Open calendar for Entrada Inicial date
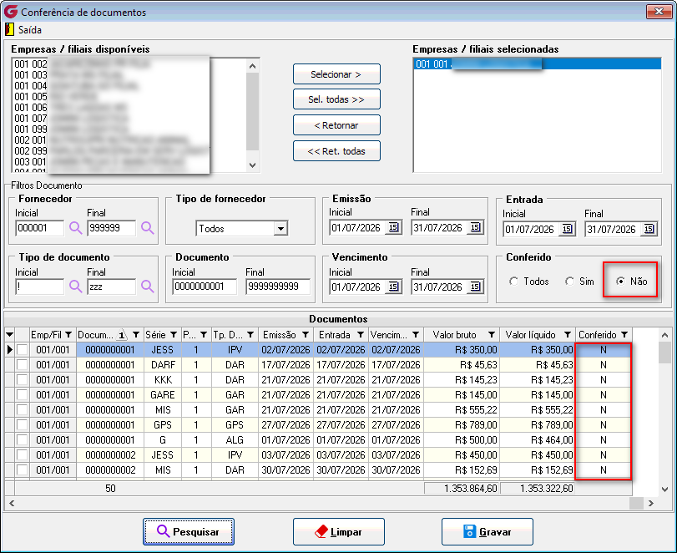 pyautogui.click(x=567, y=229)
